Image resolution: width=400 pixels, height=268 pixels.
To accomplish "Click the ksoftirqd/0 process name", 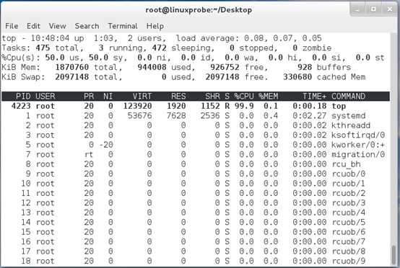I will [358, 135].
